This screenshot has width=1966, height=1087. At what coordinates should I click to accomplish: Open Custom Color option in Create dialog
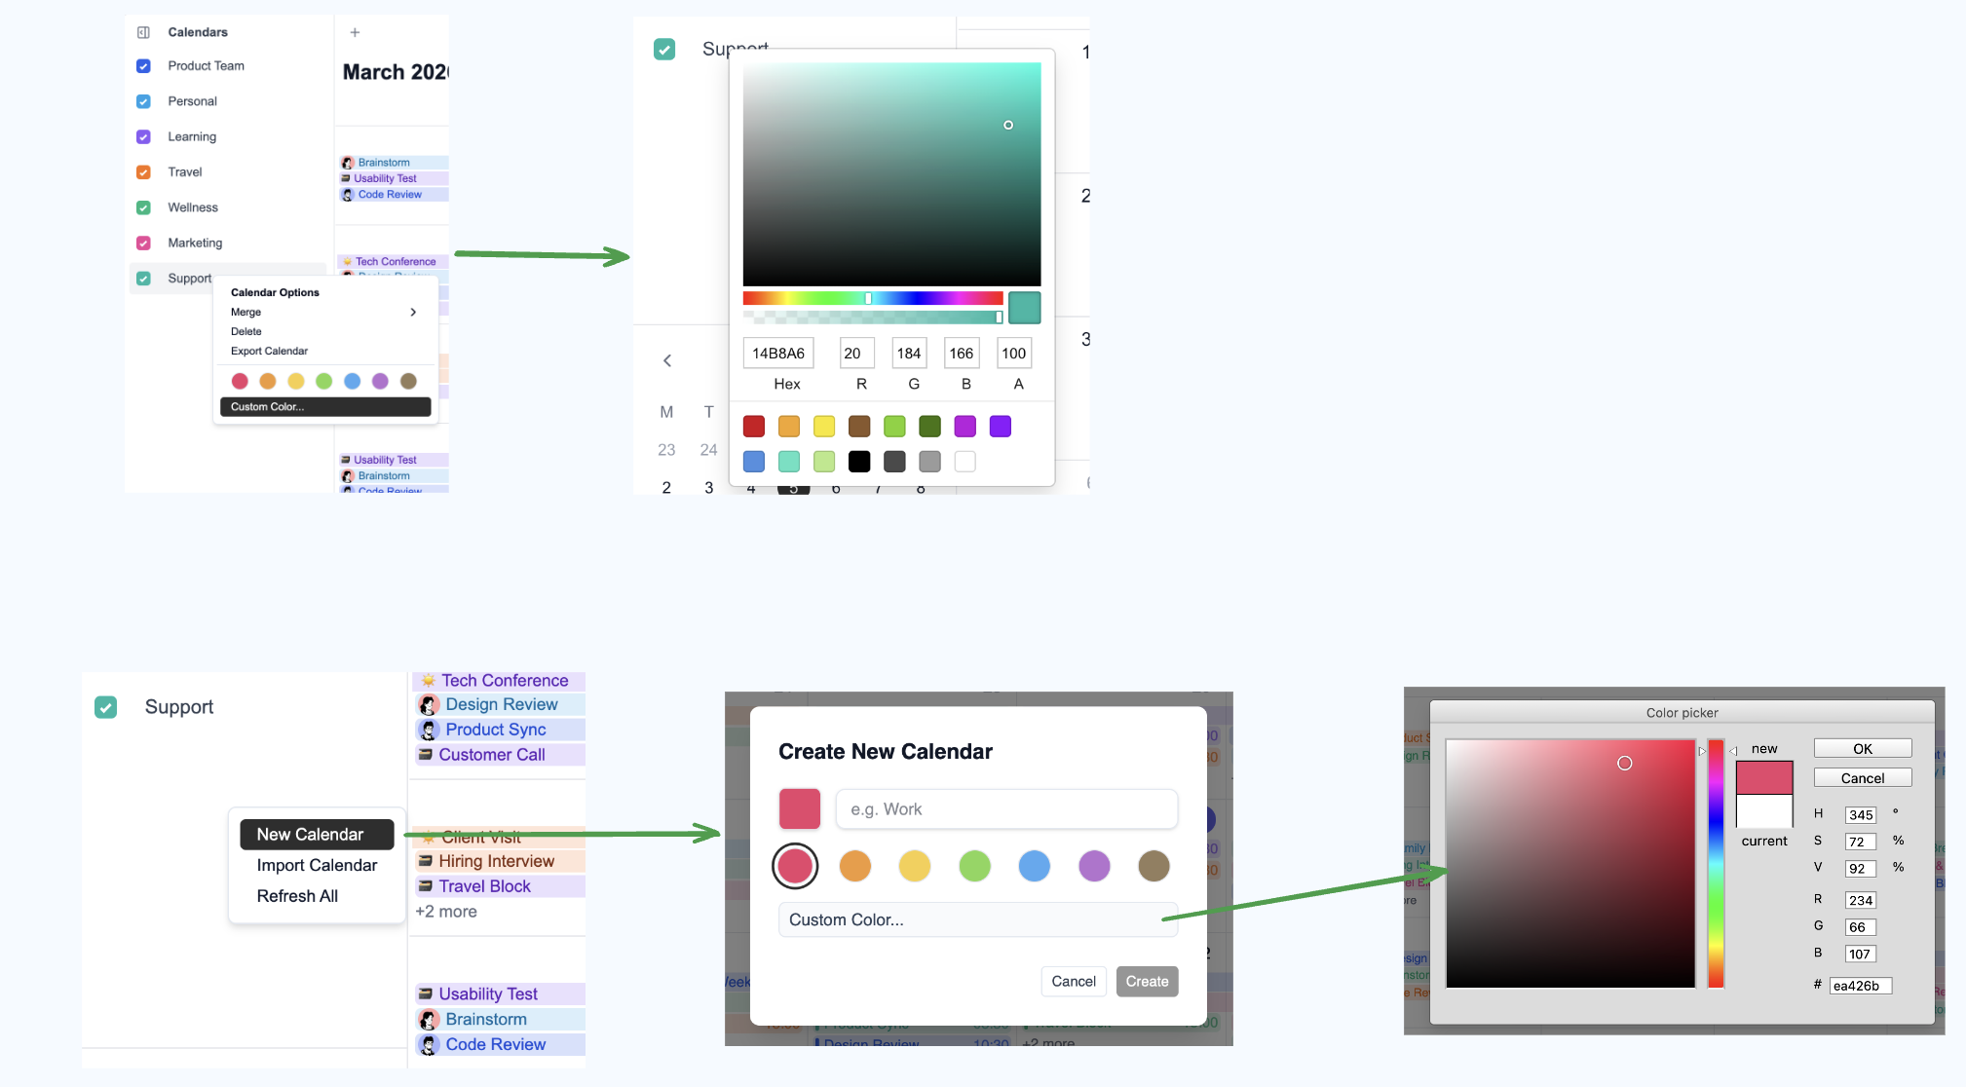click(x=977, y=919)
